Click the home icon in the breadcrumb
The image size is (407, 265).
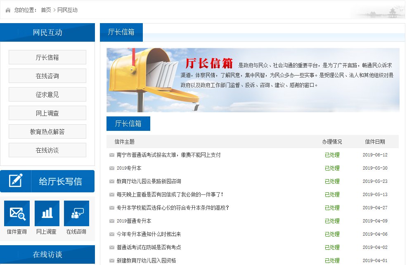(8, 9)
